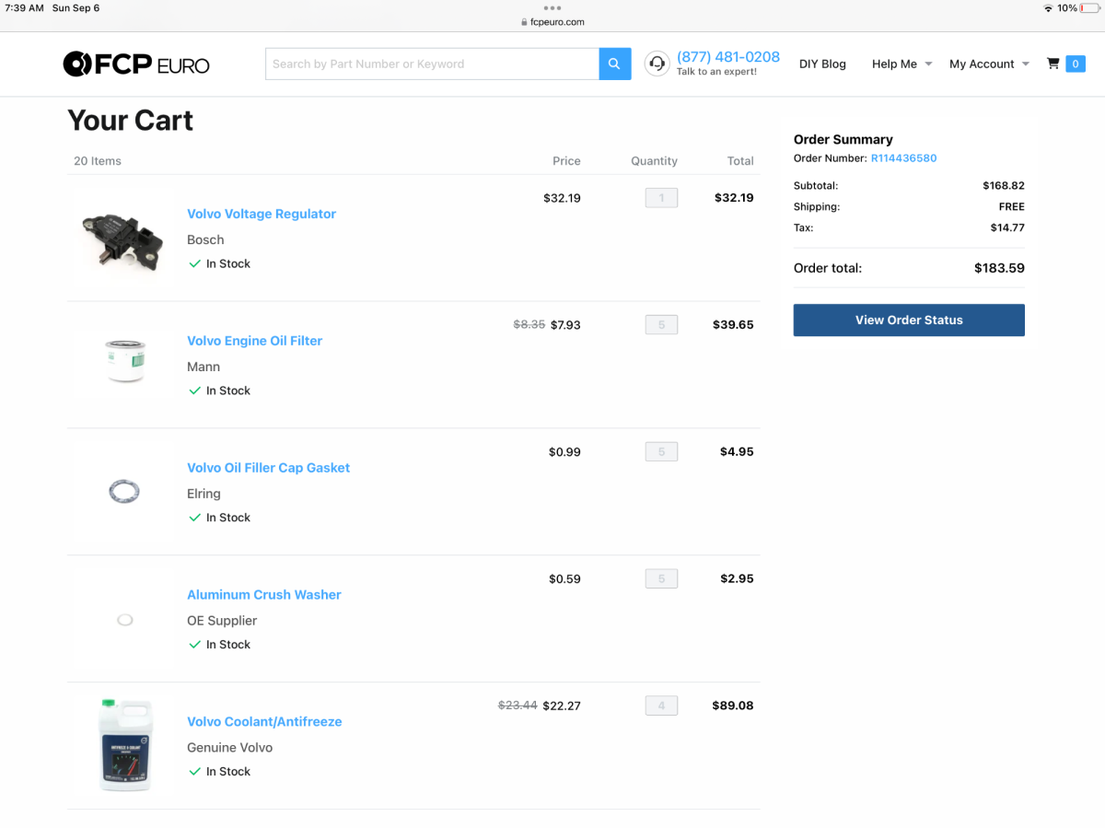Tap the battery indicator icon
The width and height of the screenshot is (1105, 828).
1091,8
